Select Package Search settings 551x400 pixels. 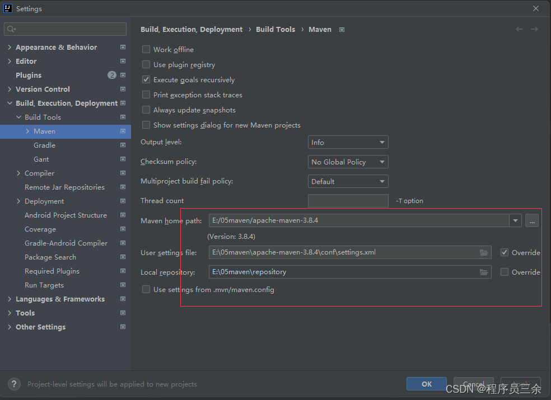point(50,257)
